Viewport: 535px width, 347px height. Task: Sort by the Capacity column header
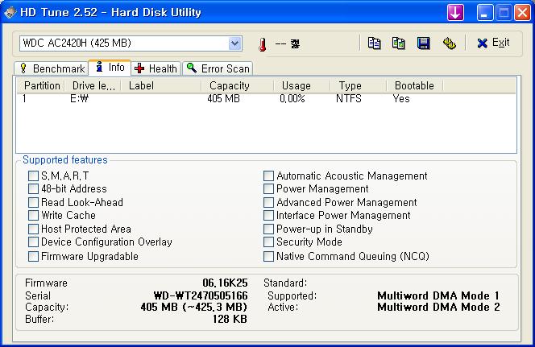[x=237, y=85]
